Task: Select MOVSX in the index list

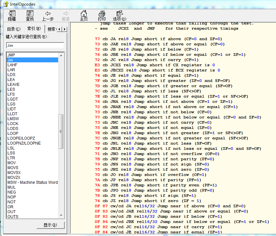Action: point(33,173)
